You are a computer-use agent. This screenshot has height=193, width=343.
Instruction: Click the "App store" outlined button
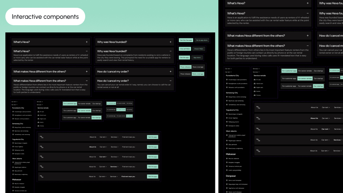[197, 57]
